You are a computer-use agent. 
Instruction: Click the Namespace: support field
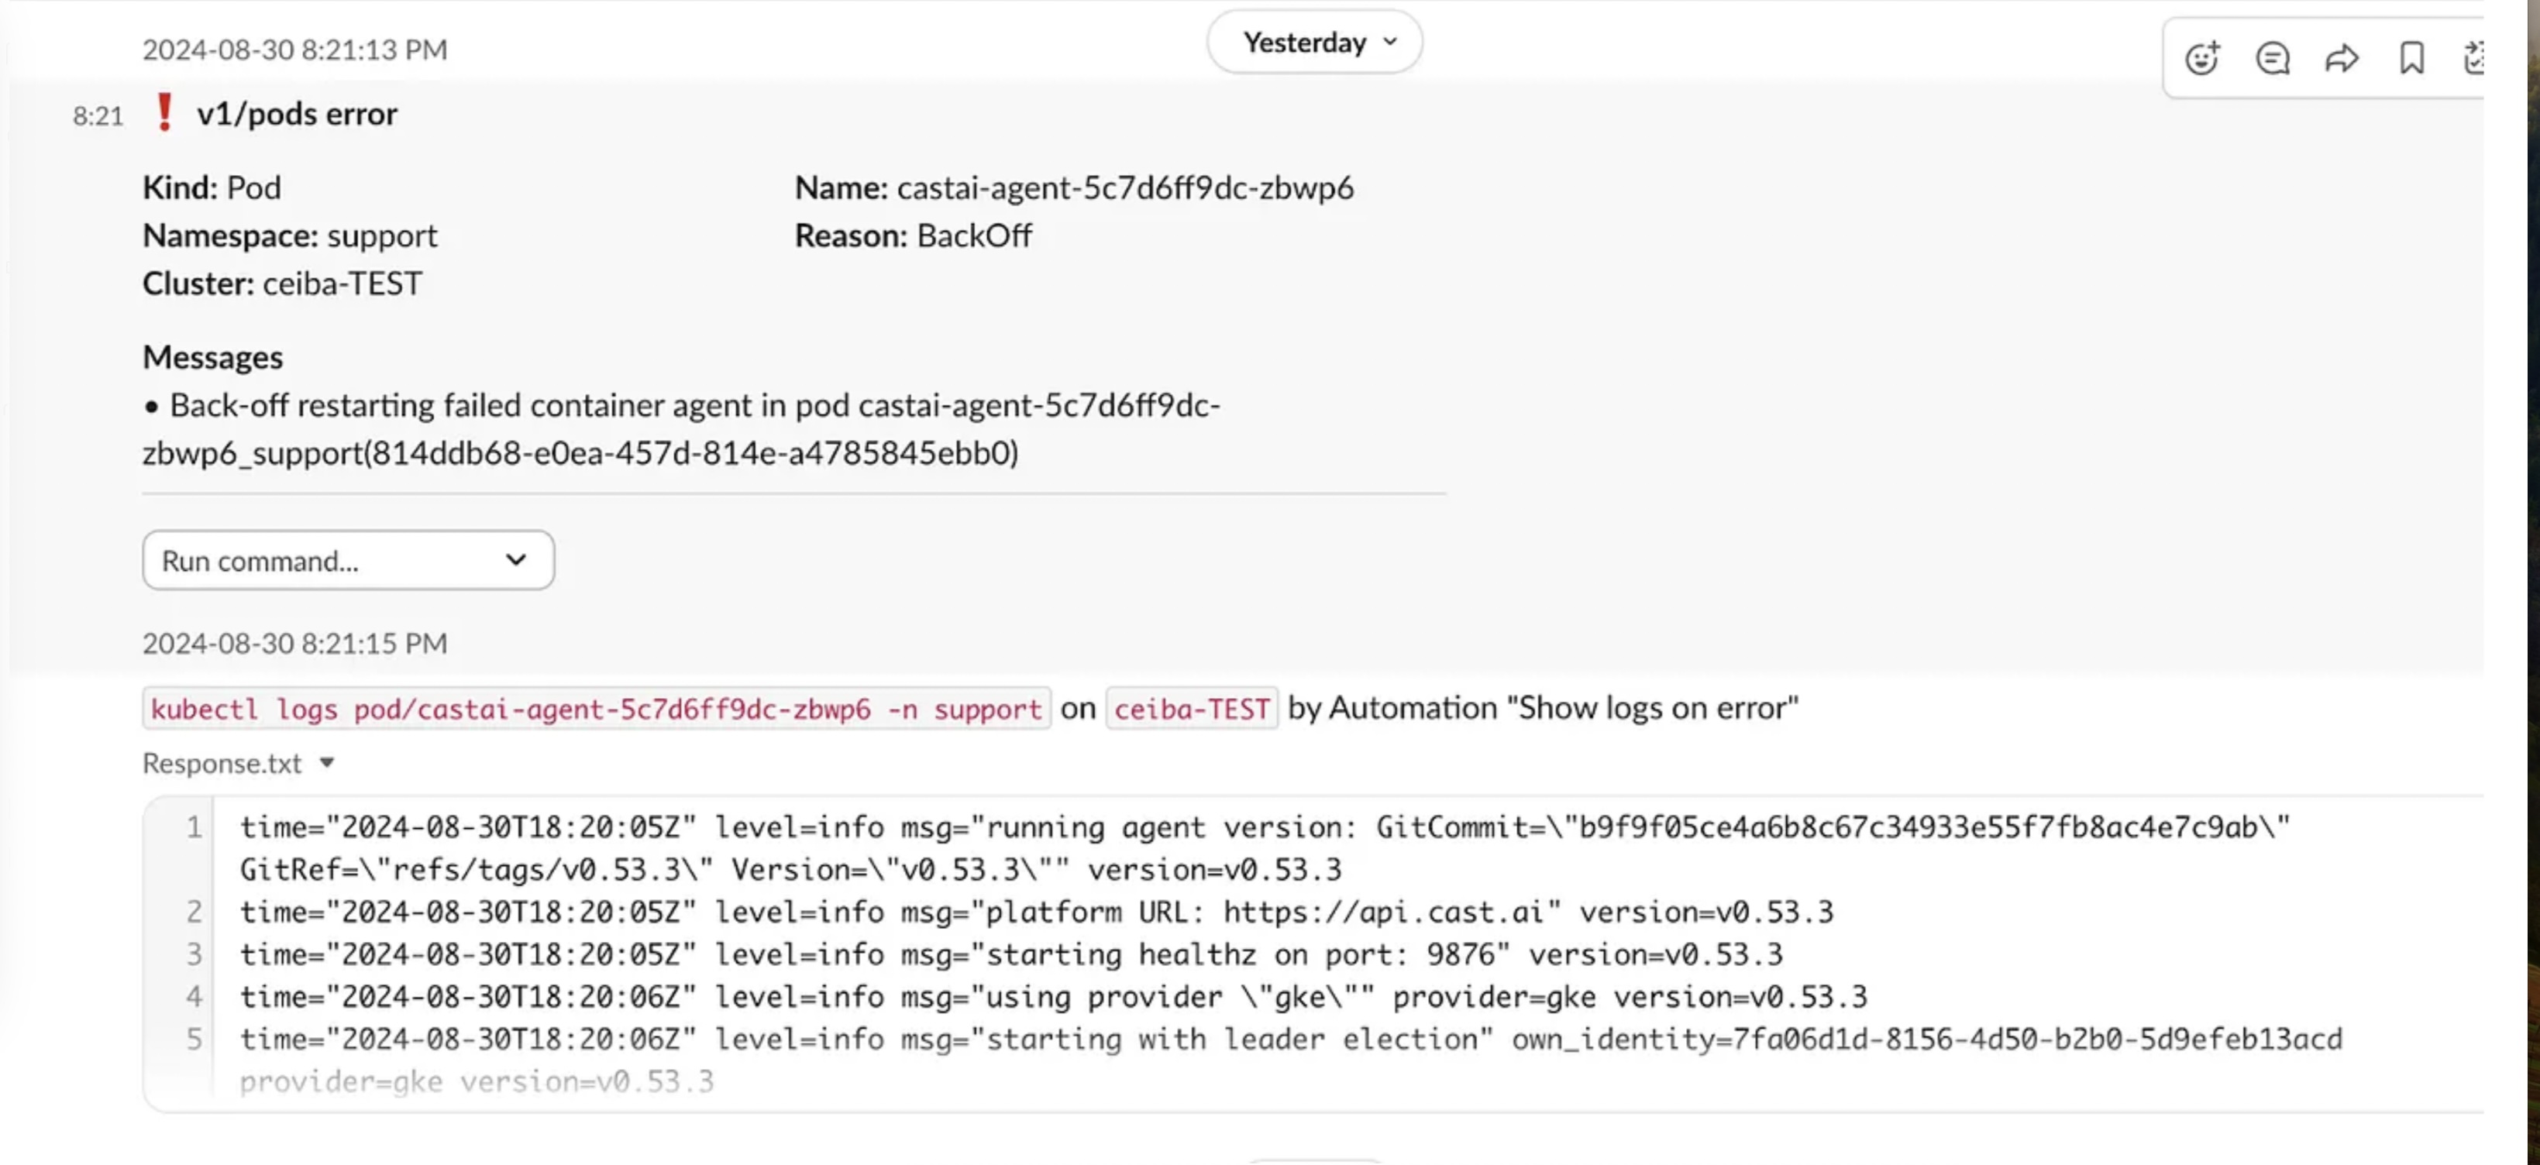click(290, 235)
